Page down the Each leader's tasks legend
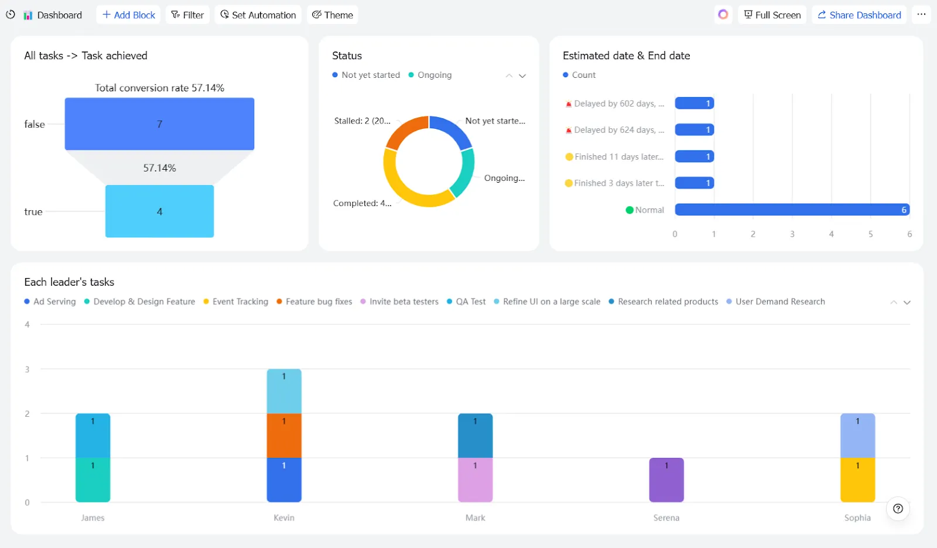 pyautogui.click(x=907, y=302)
